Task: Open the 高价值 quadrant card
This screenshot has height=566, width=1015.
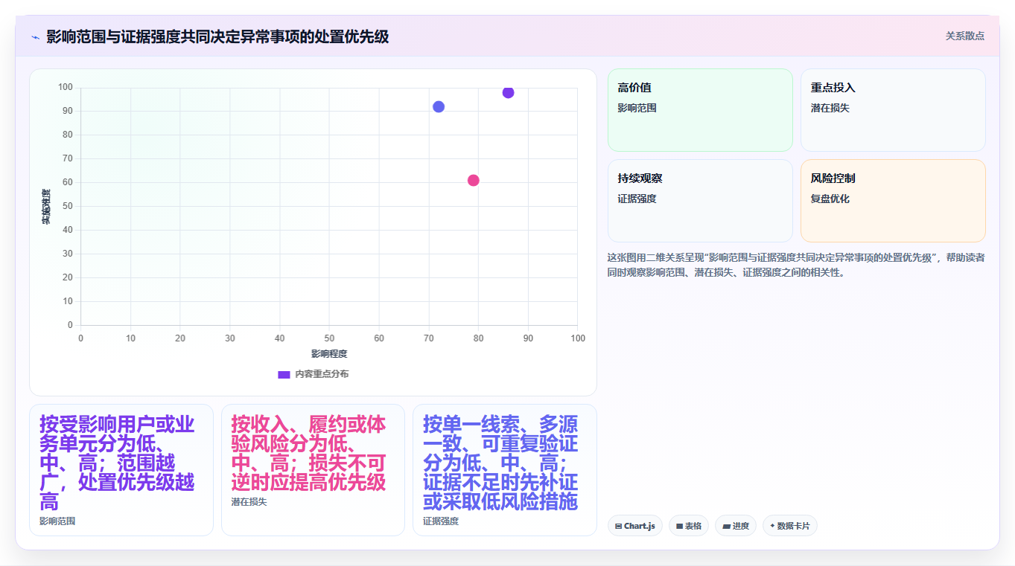Action: coord(700,110)
